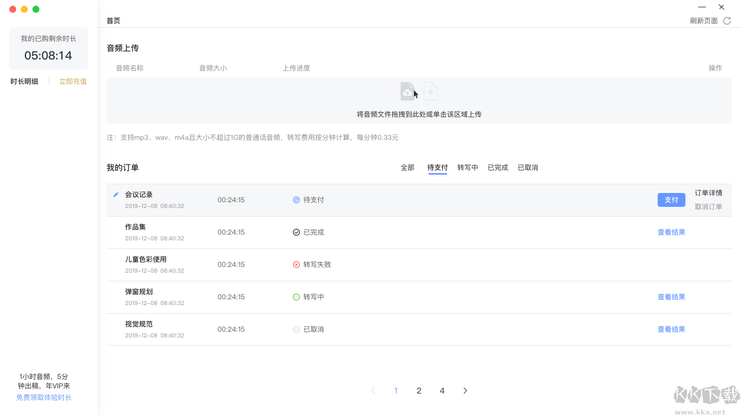Click the dashed plus icon to add audio
This screenshot has height=416, width=741.
click(431, 91)
